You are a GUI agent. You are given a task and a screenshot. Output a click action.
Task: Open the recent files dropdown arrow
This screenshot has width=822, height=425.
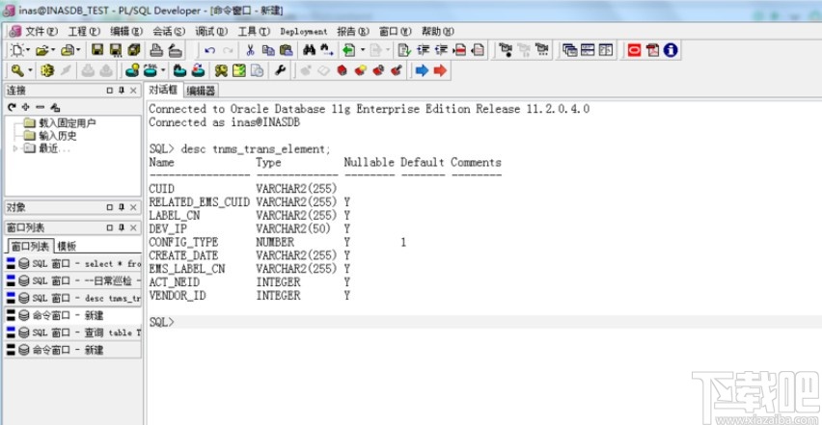(79, 50)
